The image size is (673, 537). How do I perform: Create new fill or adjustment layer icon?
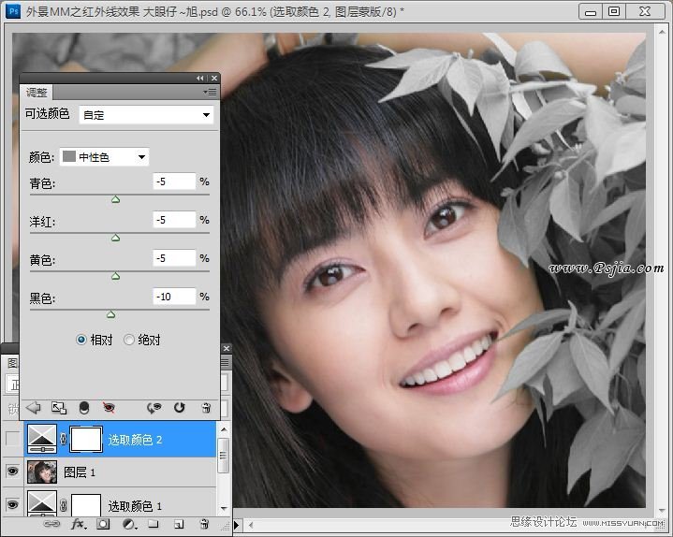[128, 525]
